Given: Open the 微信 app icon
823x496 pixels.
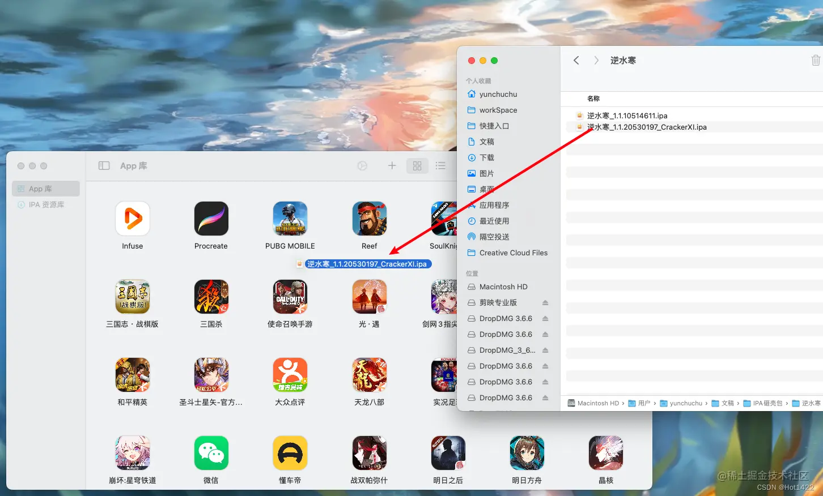Looking at the screenshot, I should click(211, 453).
